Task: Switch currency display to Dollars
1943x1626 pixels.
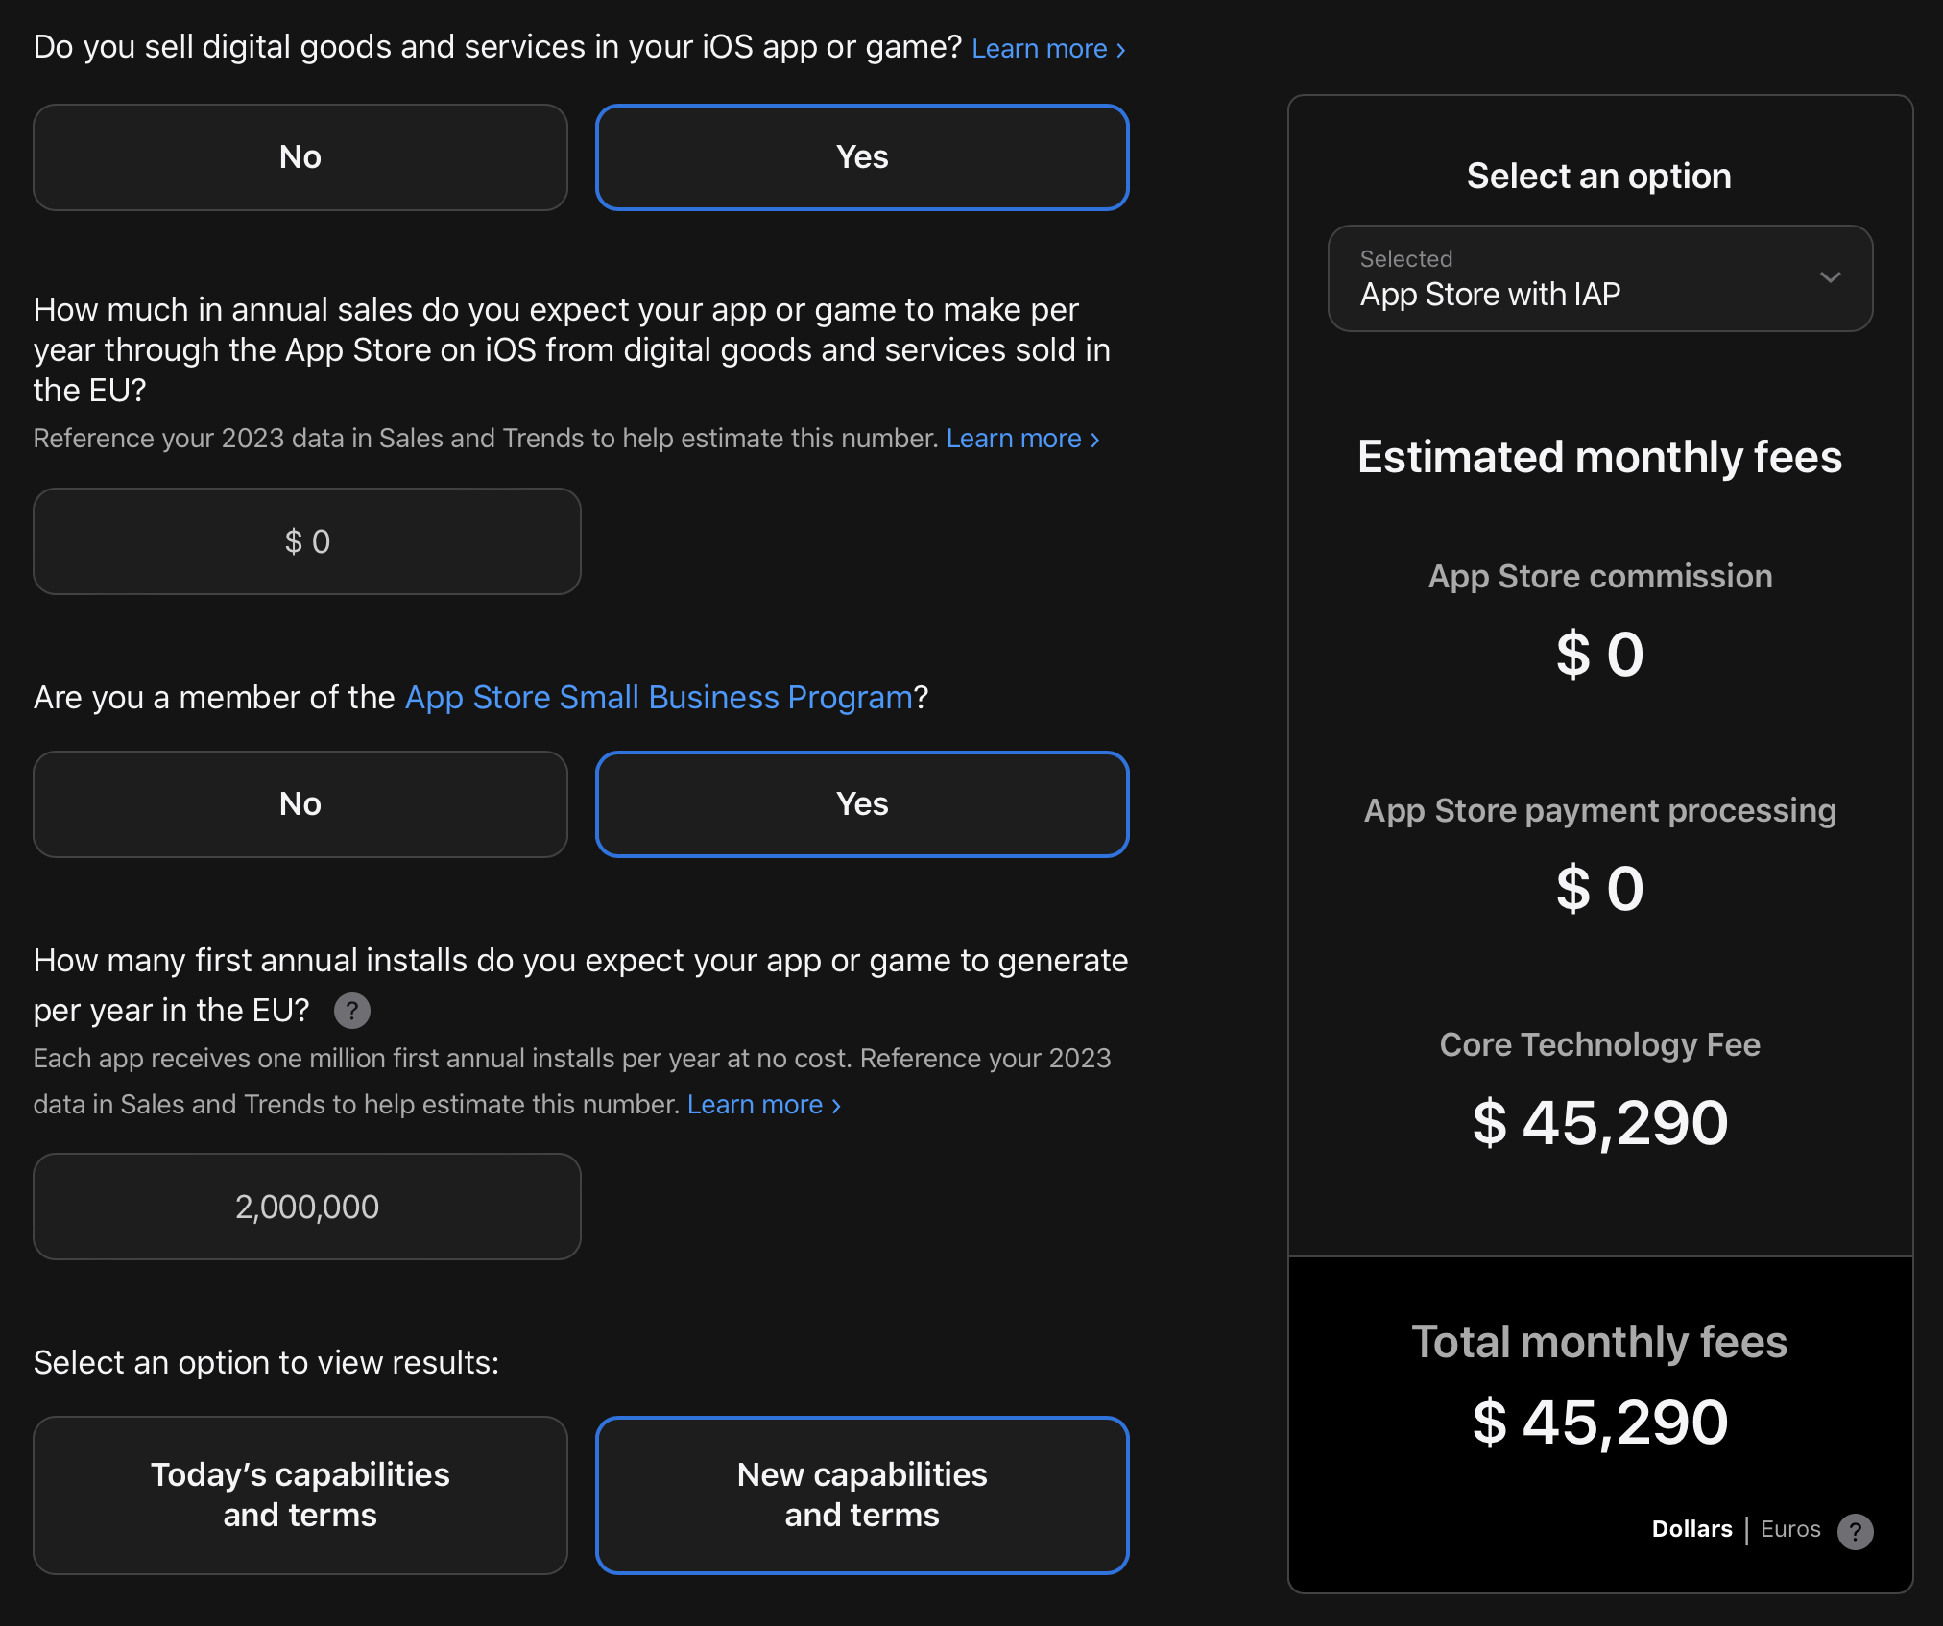Action: [x=1691, y=1529]
